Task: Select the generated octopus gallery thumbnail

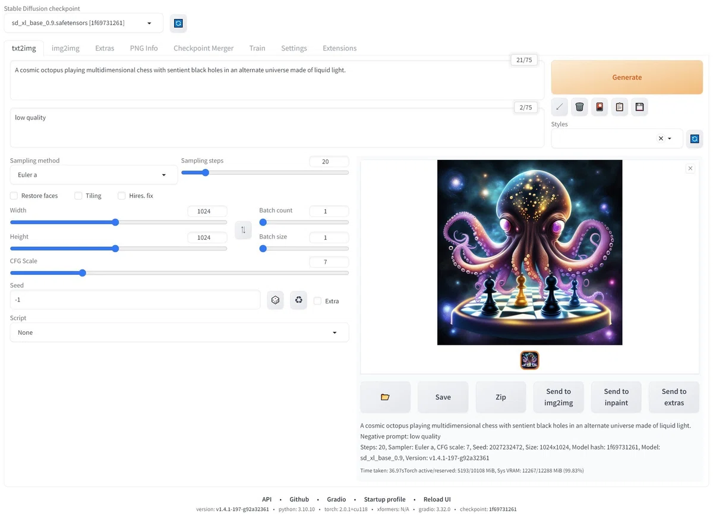Action: pyautogui.click(x=529, y=360)
